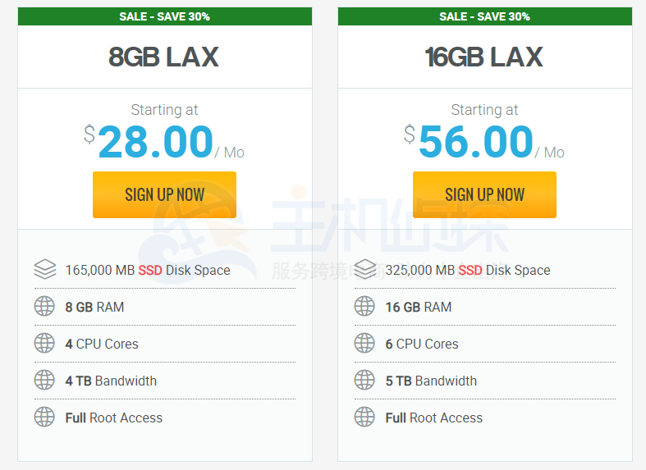Click the disk stack icon in 16GB LAX plan
Screen dimensions: 646x470
coord(364,270)
